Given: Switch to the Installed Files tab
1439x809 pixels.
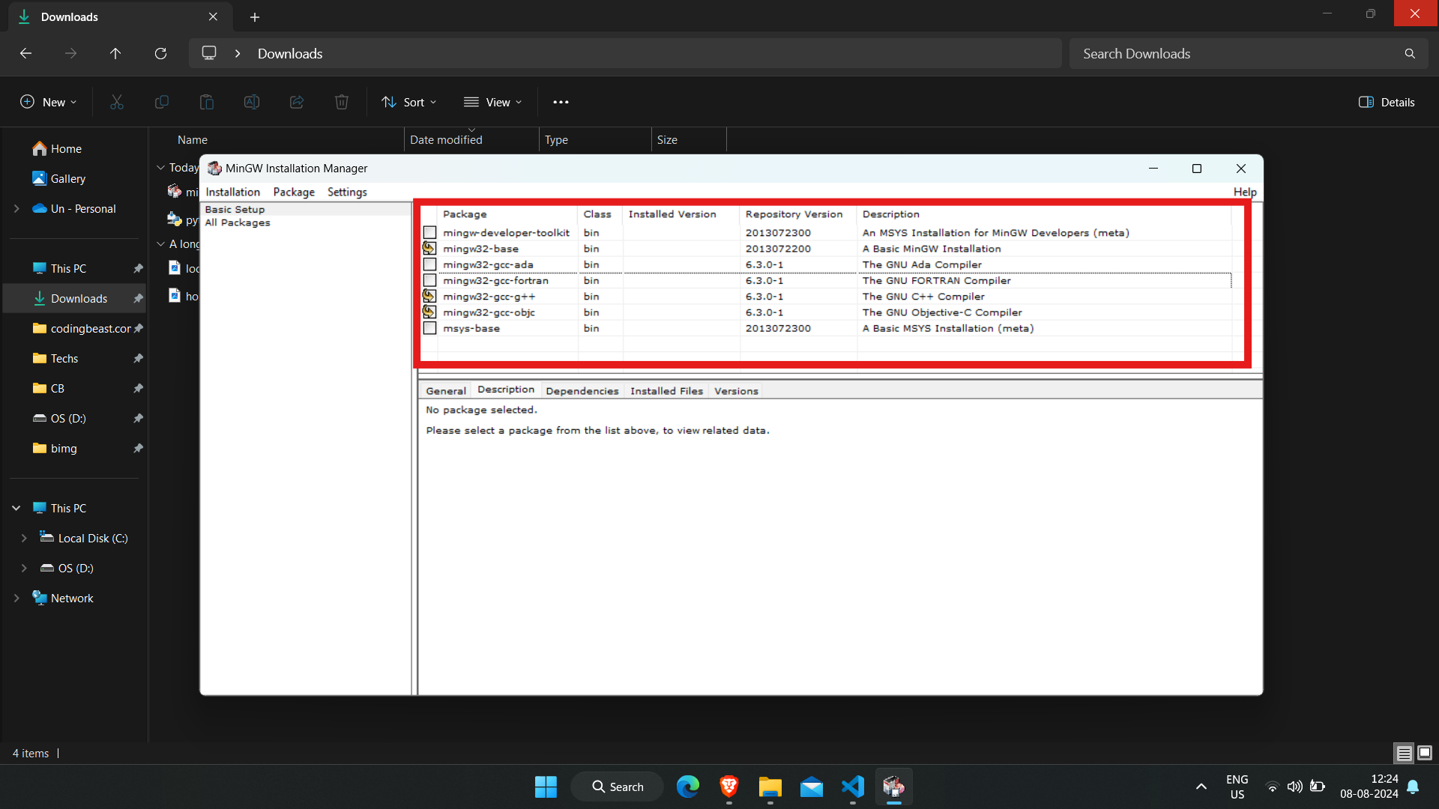Looking at the screenshot, I should [x=666, y=391].
